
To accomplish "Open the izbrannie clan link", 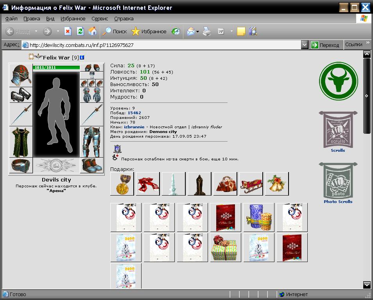I will tap(134, 127).
